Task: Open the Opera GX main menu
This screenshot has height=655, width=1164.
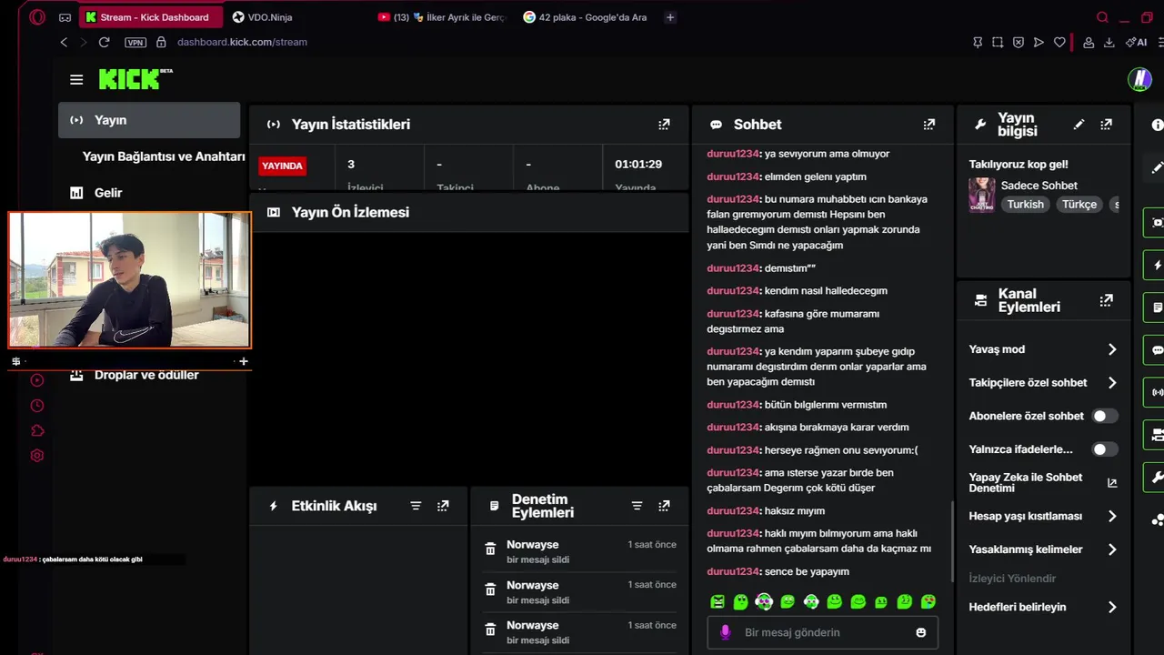Action: (x=37, y=17)
